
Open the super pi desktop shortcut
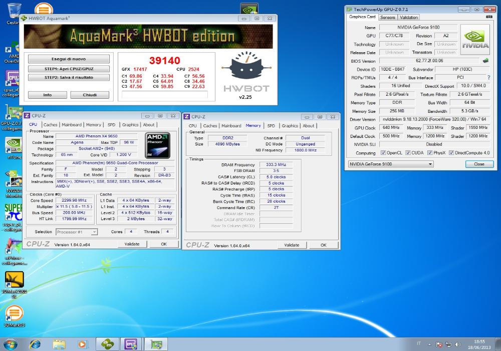tap(13, 217)
